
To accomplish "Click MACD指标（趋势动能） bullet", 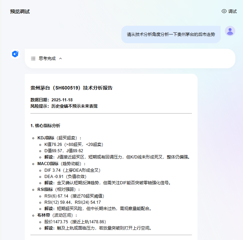I will click(62, 164).
